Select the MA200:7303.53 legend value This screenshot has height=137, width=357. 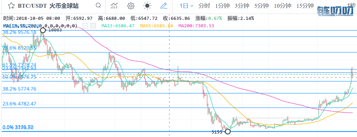click(x=196, y=26)
